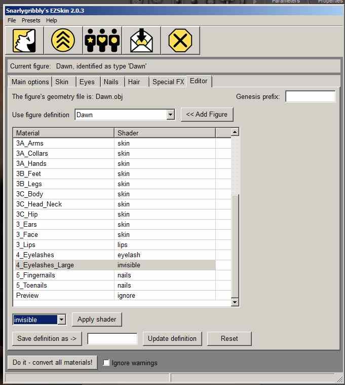The image size is (345, 385).
Task: Click the 'eyelash' shader cell
Action: [165, 255]
